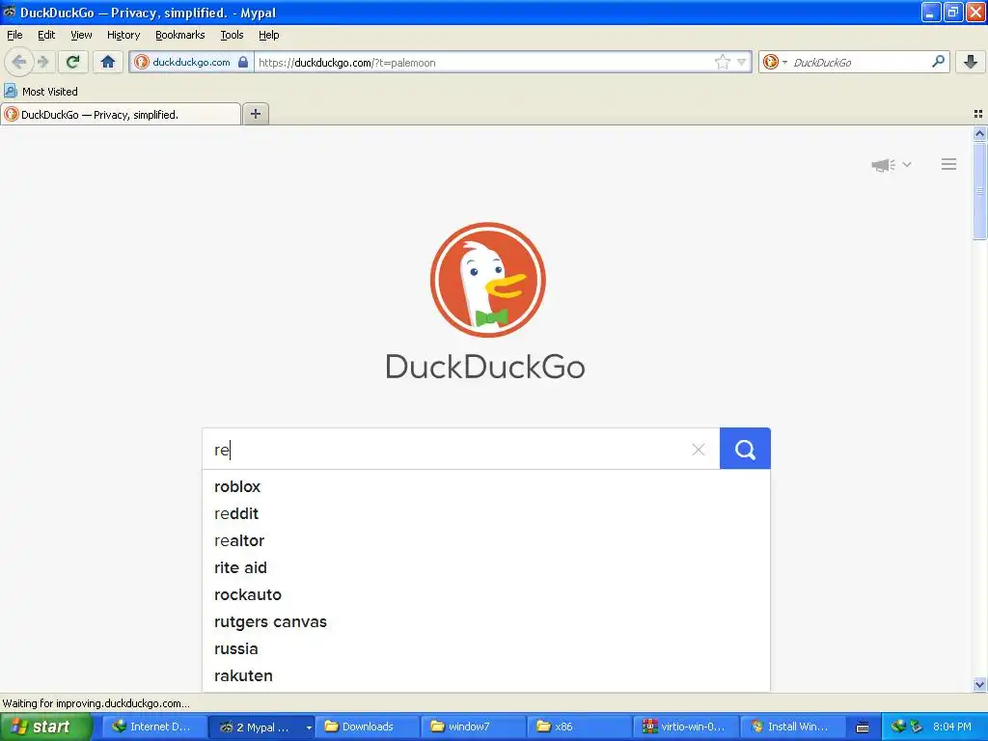Open the Windows Start menu
This screenshot has width=988, height=741.
tap(45, 727)
